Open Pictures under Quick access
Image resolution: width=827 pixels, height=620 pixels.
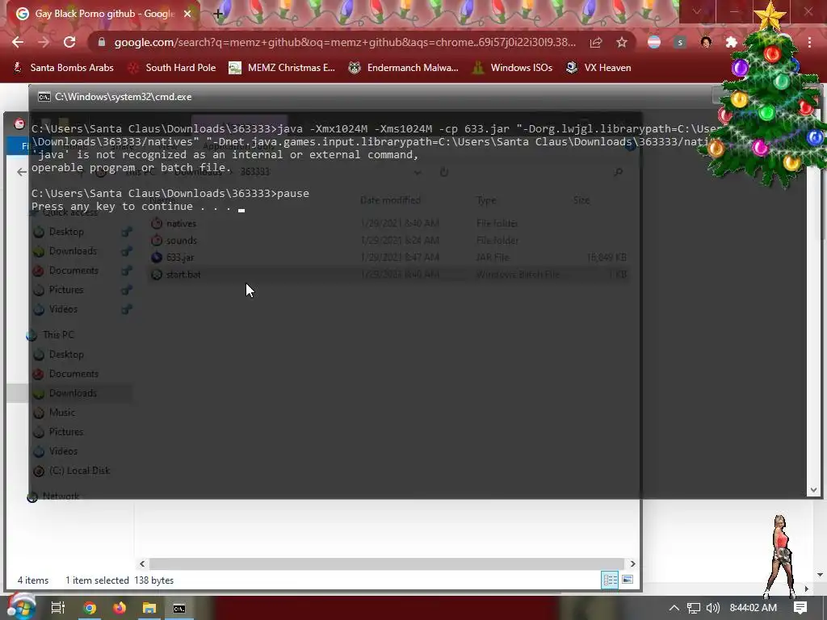66,290
